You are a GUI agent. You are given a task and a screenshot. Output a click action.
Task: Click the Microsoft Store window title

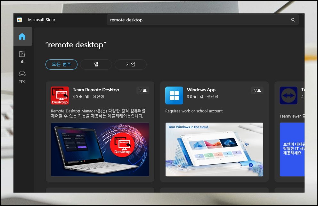[42, 20]
